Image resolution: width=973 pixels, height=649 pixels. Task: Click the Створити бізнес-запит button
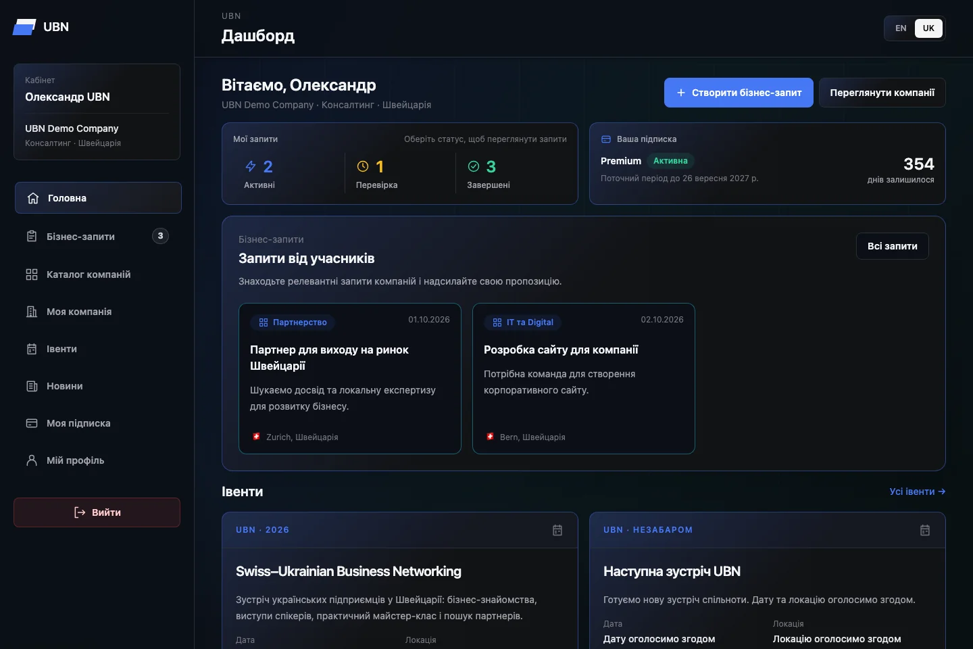739,93
